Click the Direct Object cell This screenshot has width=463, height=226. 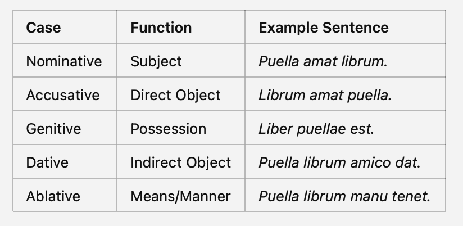(175, 94)
